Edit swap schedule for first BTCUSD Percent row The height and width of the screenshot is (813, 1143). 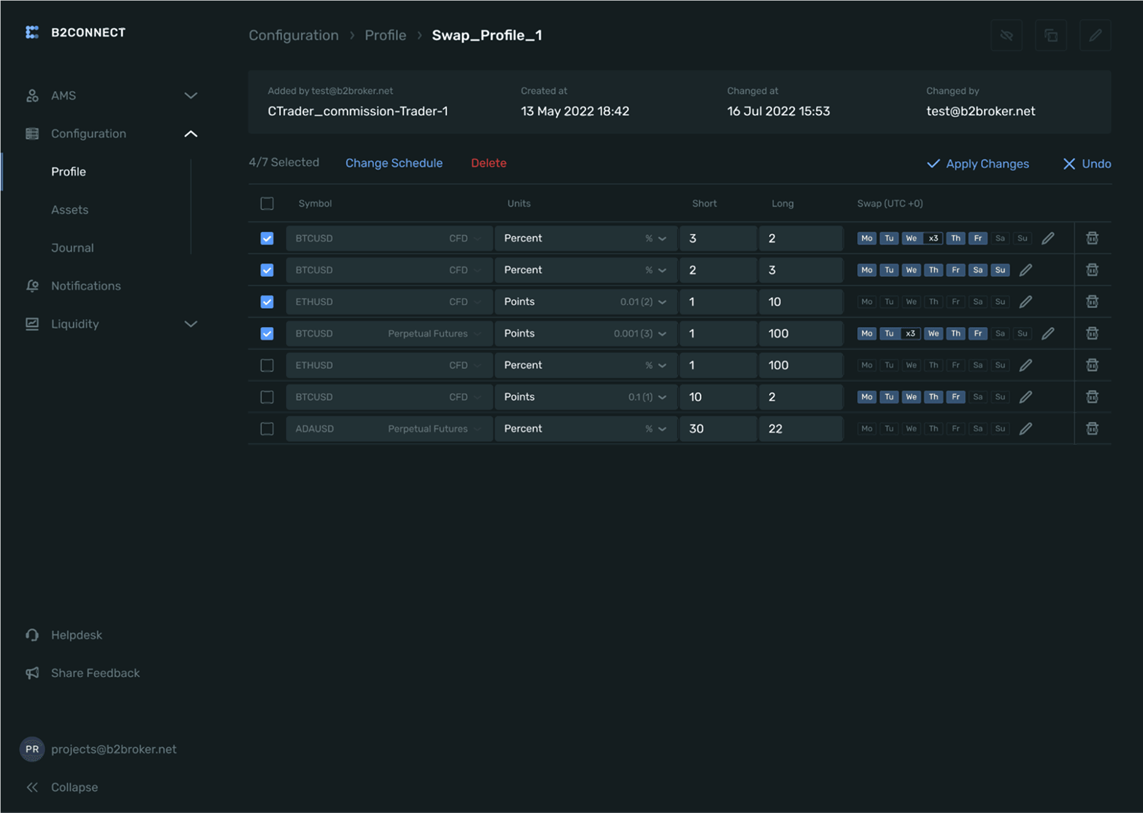[1048, 238]
